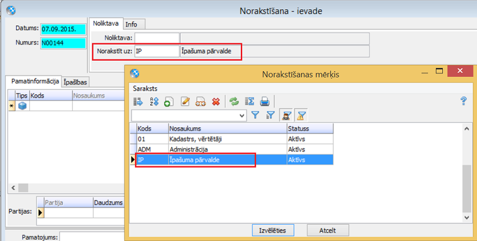Click the Noliktava code input field
This screenshot has height=241, width=477.
157,38
